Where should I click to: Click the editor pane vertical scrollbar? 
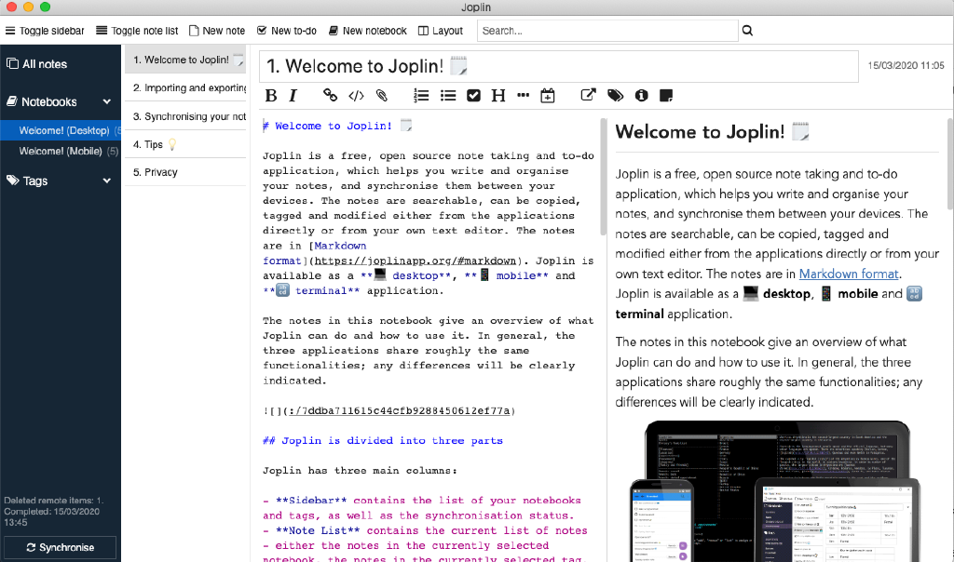click(604, 177)
